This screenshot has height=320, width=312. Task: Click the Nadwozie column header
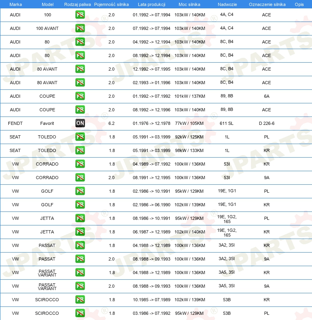(227, 4)
